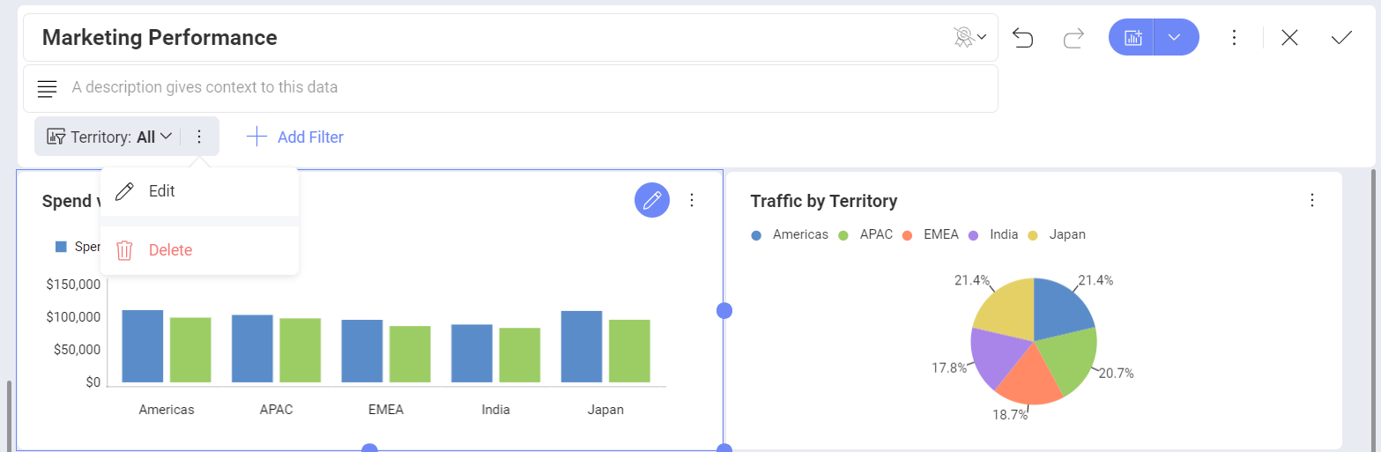Edit the Marketing Performance title field
1381x452 pixels.
click(x=509, y=37)
